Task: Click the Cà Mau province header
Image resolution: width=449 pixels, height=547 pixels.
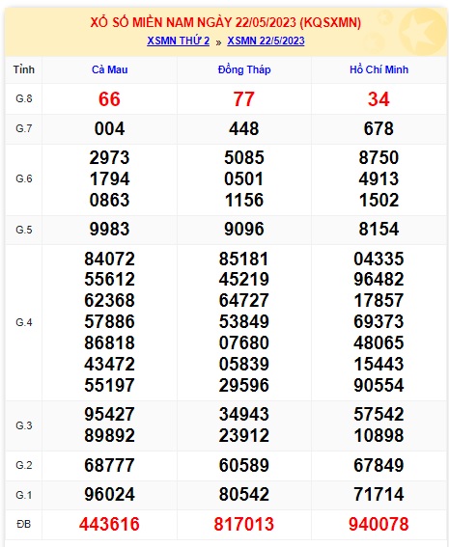Action: pos(110,69)
